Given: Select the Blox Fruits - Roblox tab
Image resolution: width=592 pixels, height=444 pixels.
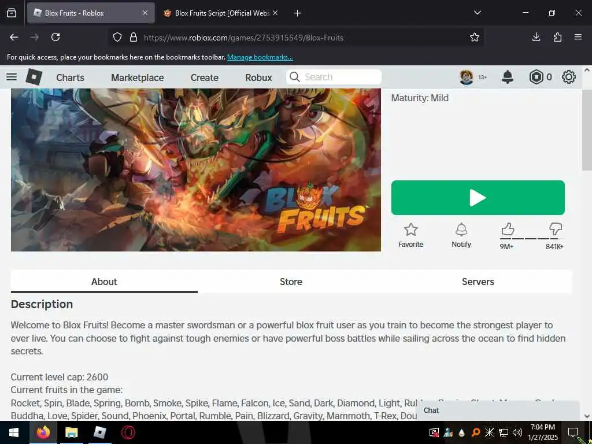Looking at the screenshot, I should click(x=91, y=13).
